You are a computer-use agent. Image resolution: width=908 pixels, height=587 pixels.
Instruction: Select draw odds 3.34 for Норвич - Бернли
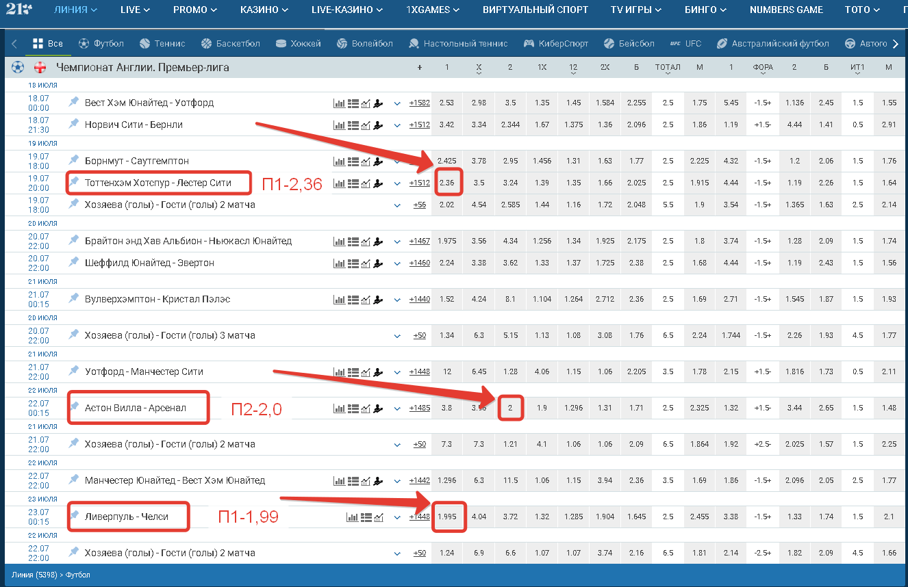coord(479,125)
